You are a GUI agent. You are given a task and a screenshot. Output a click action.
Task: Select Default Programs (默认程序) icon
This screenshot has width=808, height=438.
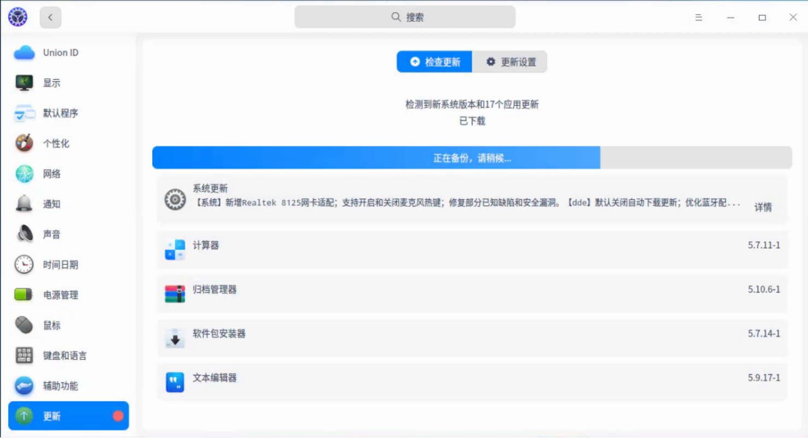coord(24,114)
